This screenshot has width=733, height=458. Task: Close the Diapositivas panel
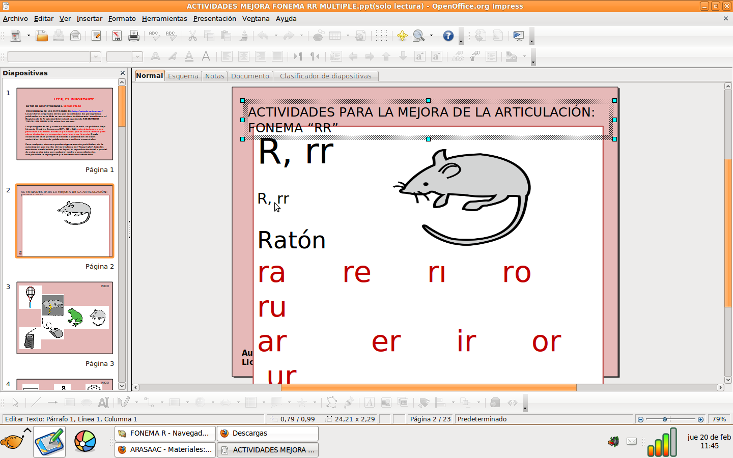pyautogui.click(x=122, y=73)
